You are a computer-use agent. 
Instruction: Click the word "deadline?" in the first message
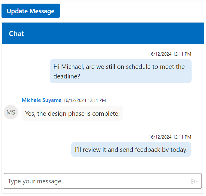[67, 76]
